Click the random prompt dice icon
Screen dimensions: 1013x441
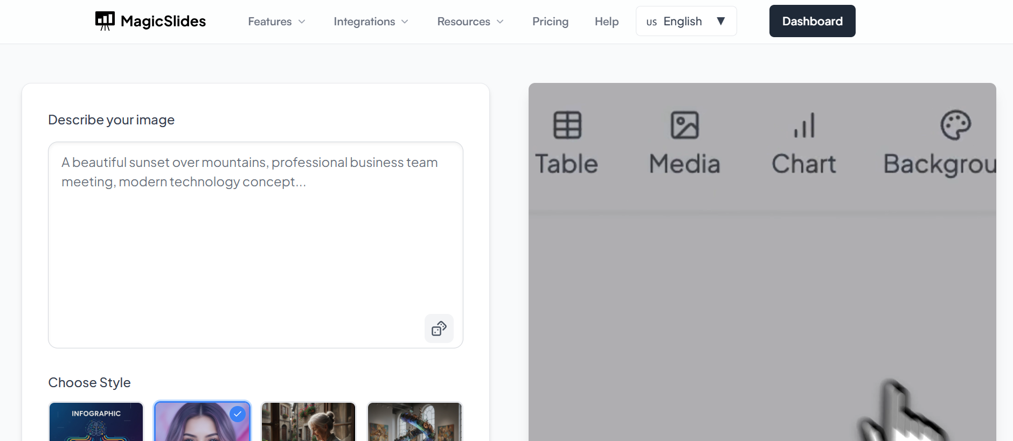[439, 328]
